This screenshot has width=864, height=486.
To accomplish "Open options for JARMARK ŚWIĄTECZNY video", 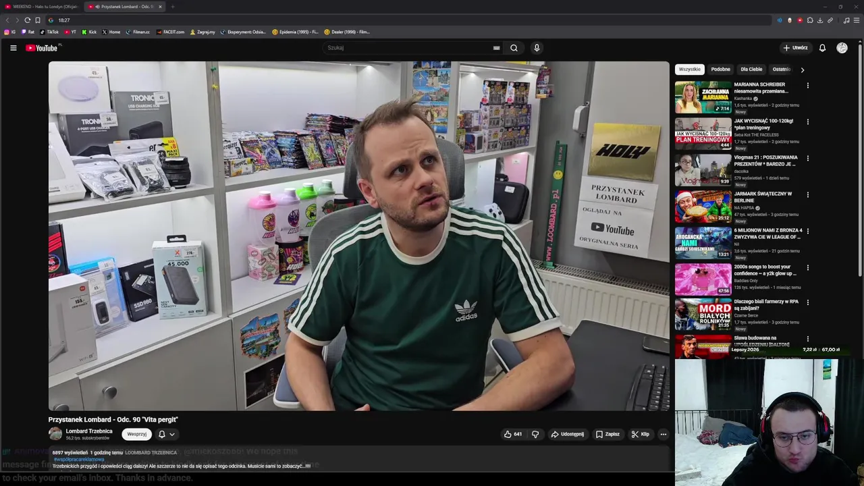I will tap(807, 195).
